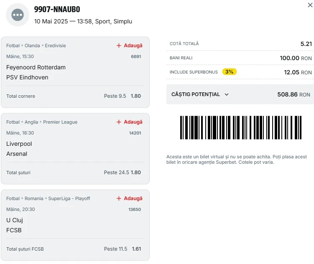The height and width of the screenshot is (264, 314).
Task: Click the Eredivisie league breadcrumb
Action: (x=55, y=46)
